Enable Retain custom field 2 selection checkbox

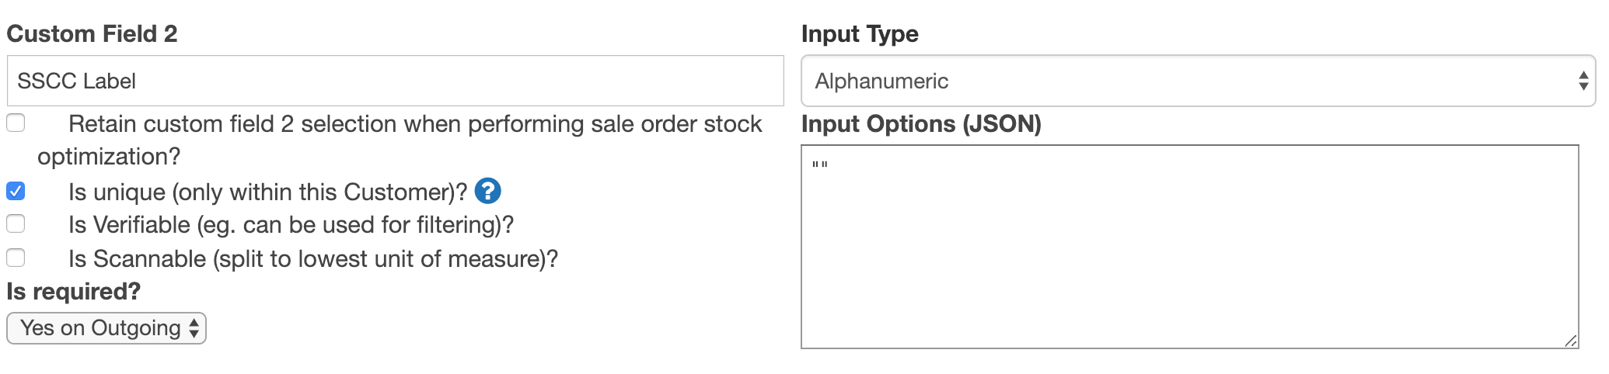pos(16,123)
